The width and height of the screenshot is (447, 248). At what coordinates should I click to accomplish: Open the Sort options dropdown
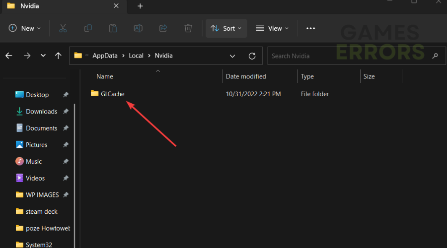(x=226, y=28)
